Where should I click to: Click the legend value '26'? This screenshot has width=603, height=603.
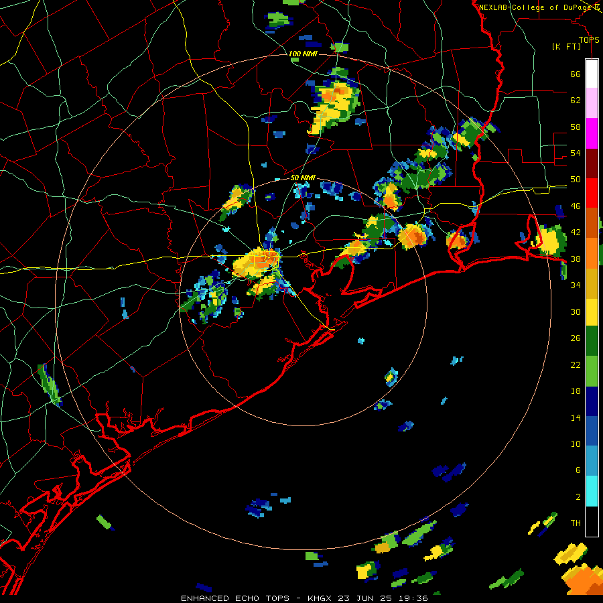click(576, 338)
